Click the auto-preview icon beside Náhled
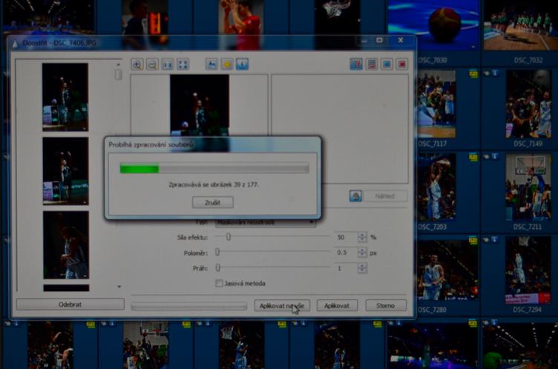Viewport: 558px width, 369px height. pyautogui.click(x=355, y=196)
